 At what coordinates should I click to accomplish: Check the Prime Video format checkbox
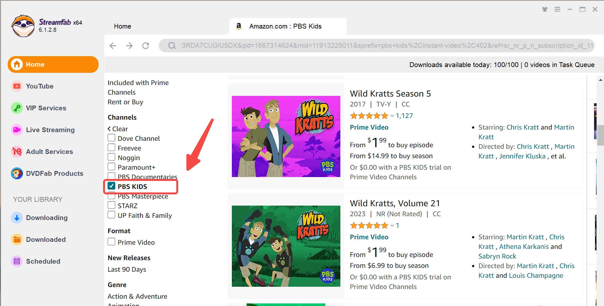[111, 242]
